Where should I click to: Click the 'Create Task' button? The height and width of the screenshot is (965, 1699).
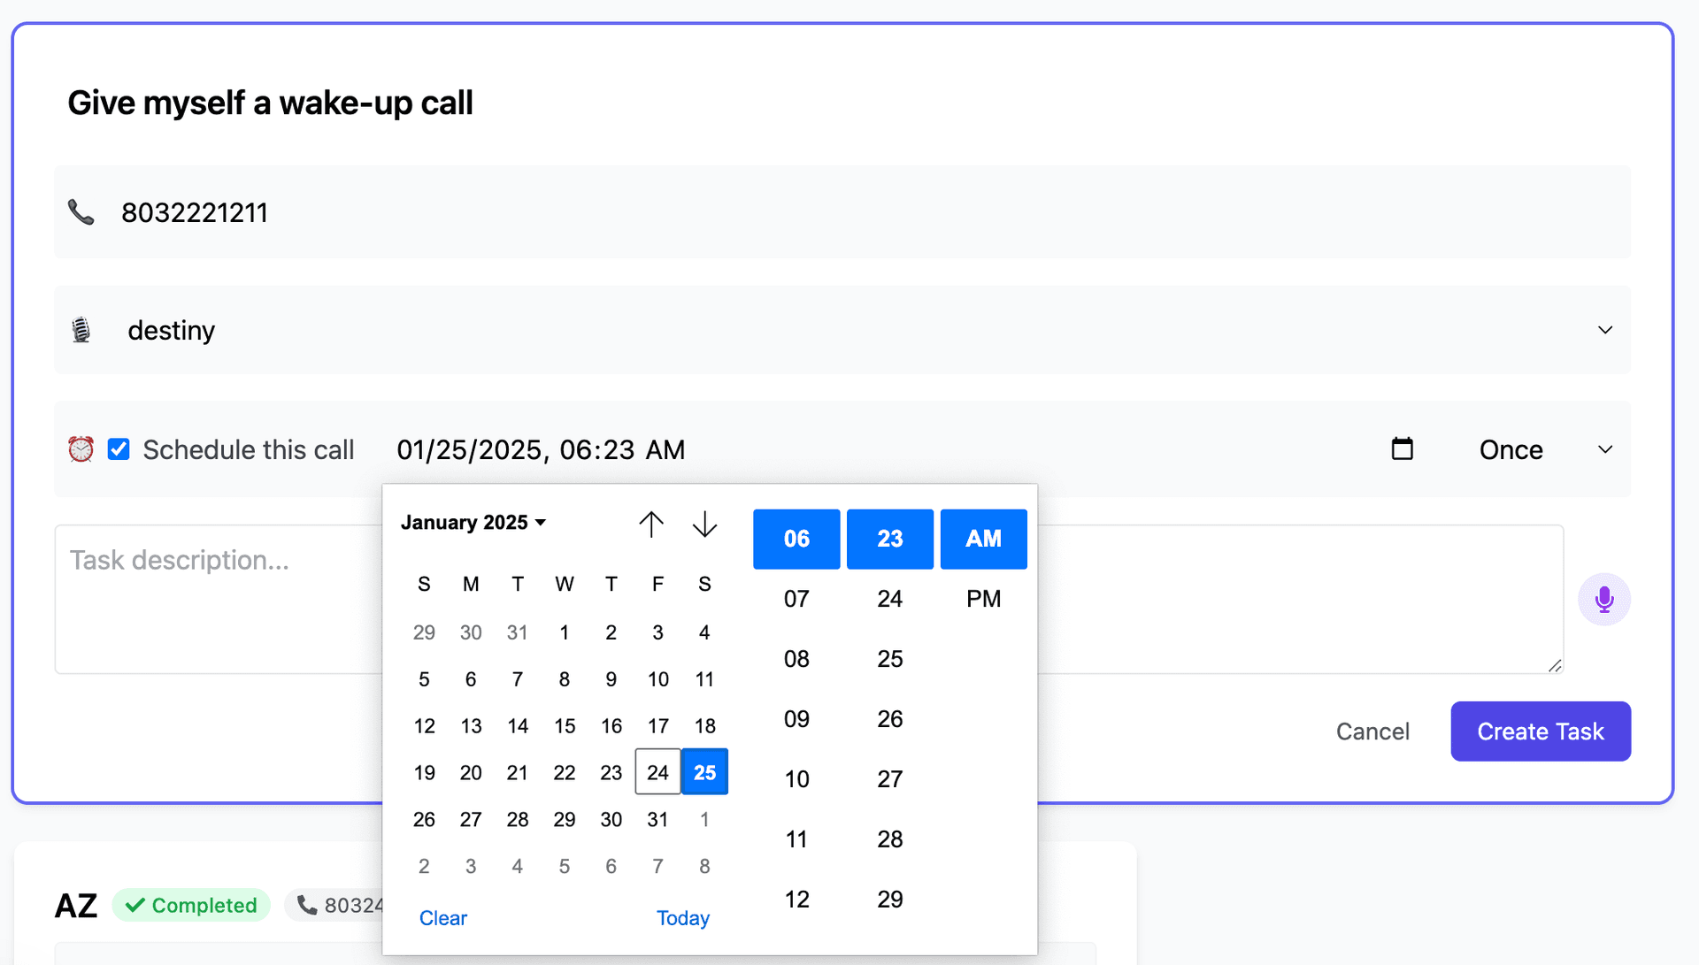coord(1541,731)
